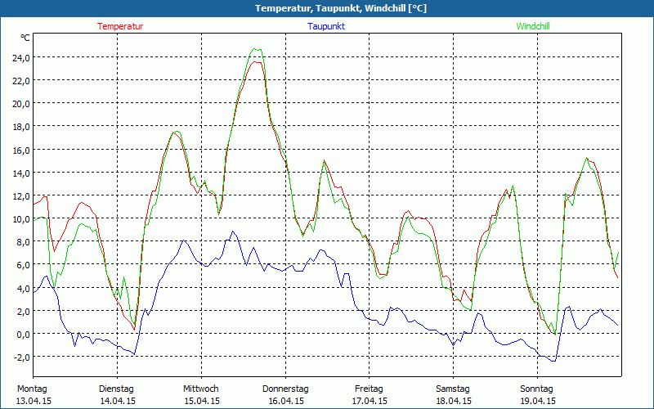Image resolution: width=654 pixels, height=409 pixels.
Task: Click the '20,0' y-axis value
Action: (21, 104)
